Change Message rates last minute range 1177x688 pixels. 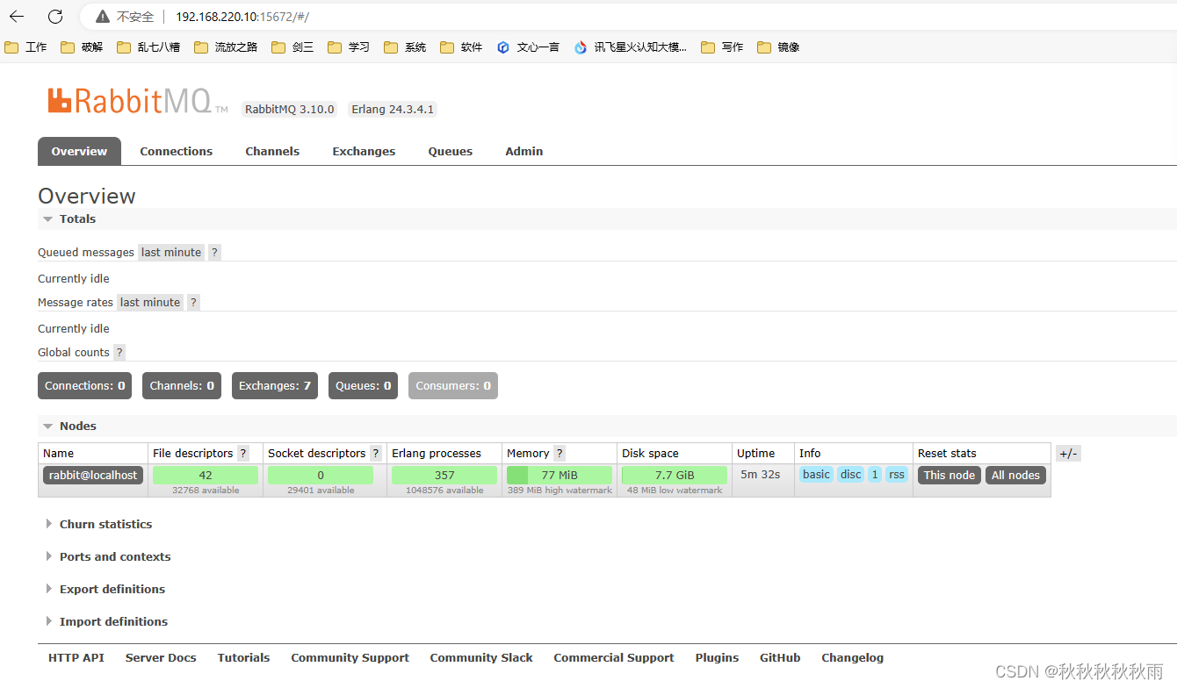(150, 302)
